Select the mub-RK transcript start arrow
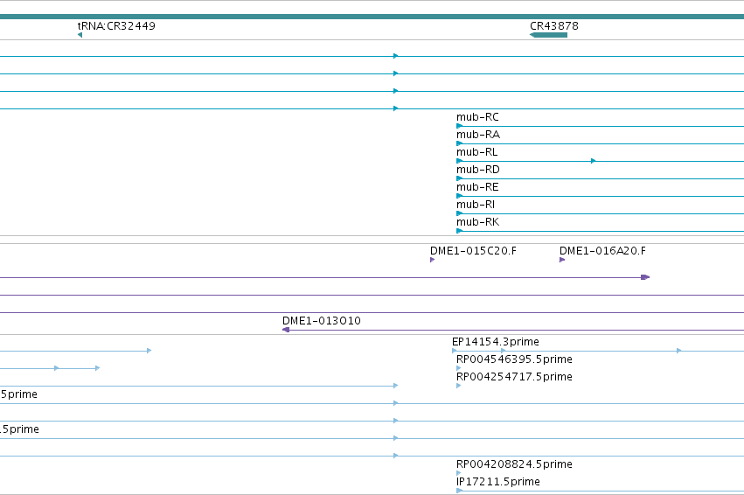The width and height of the screenshot is (744, 495). (459, 232)
